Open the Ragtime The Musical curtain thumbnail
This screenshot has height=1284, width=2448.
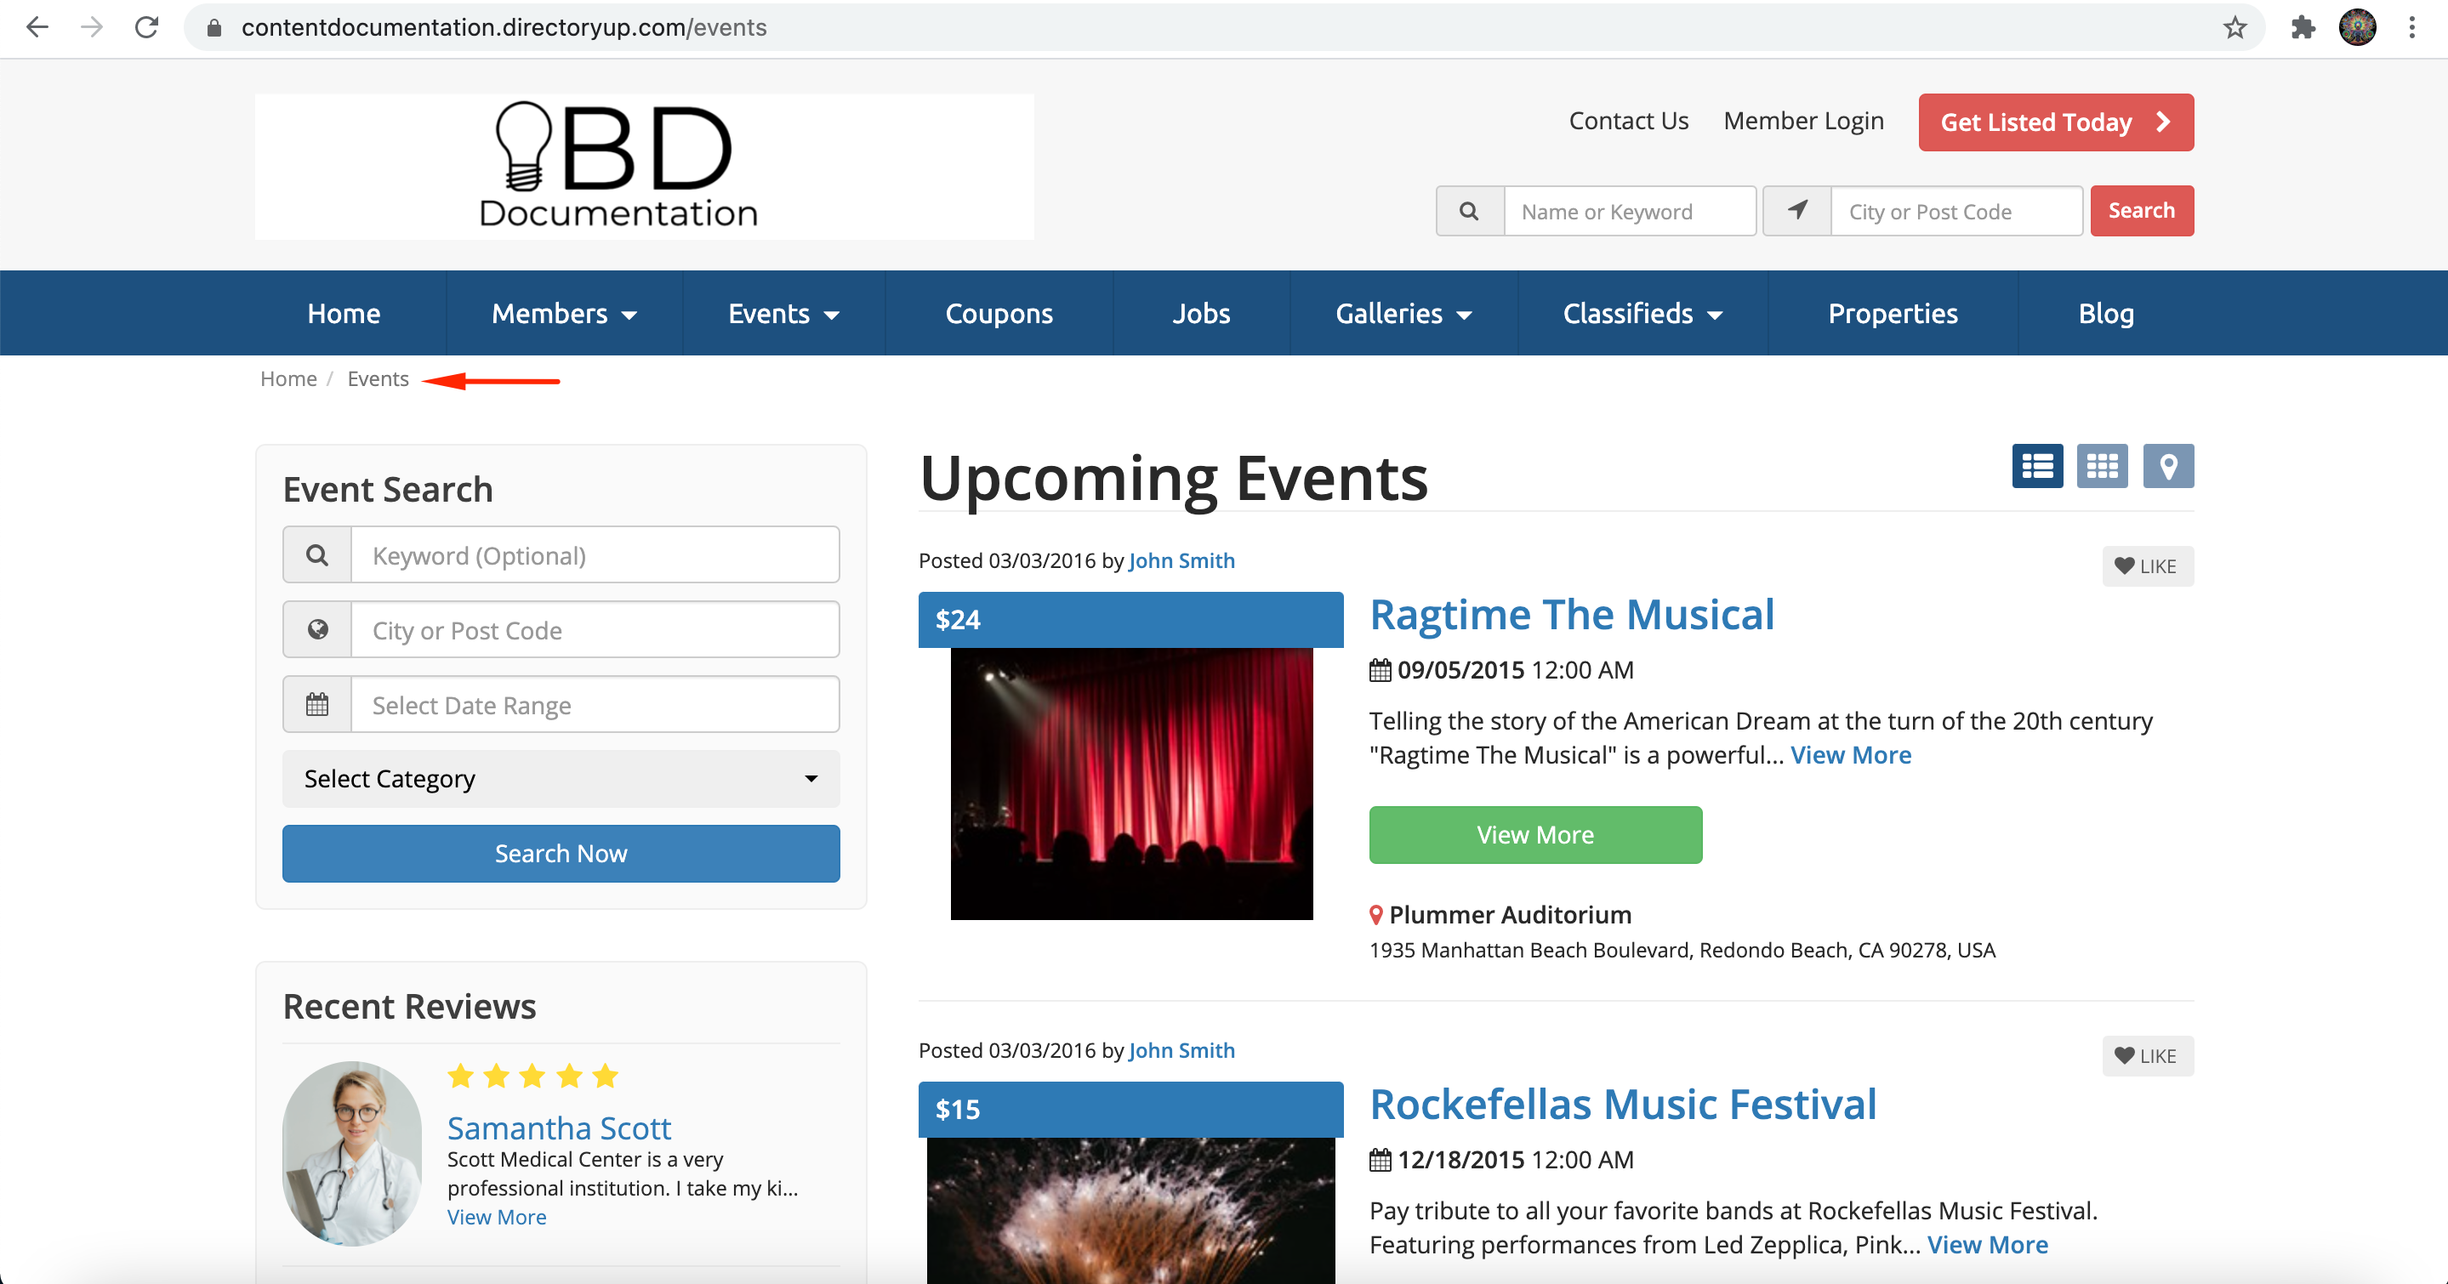pyautogui.click(x=1131, y=783)
